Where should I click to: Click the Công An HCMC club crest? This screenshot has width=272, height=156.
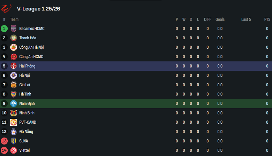tap(14, 57)
